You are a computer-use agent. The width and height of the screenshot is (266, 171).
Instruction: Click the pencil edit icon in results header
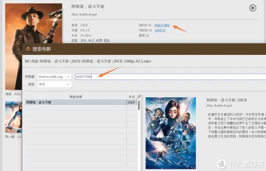(139, 97)
